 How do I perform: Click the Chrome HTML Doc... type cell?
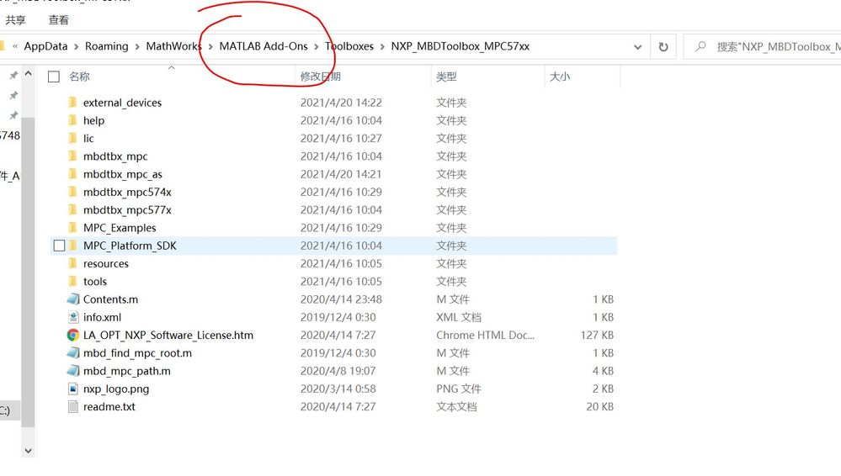tap(486, 335)
